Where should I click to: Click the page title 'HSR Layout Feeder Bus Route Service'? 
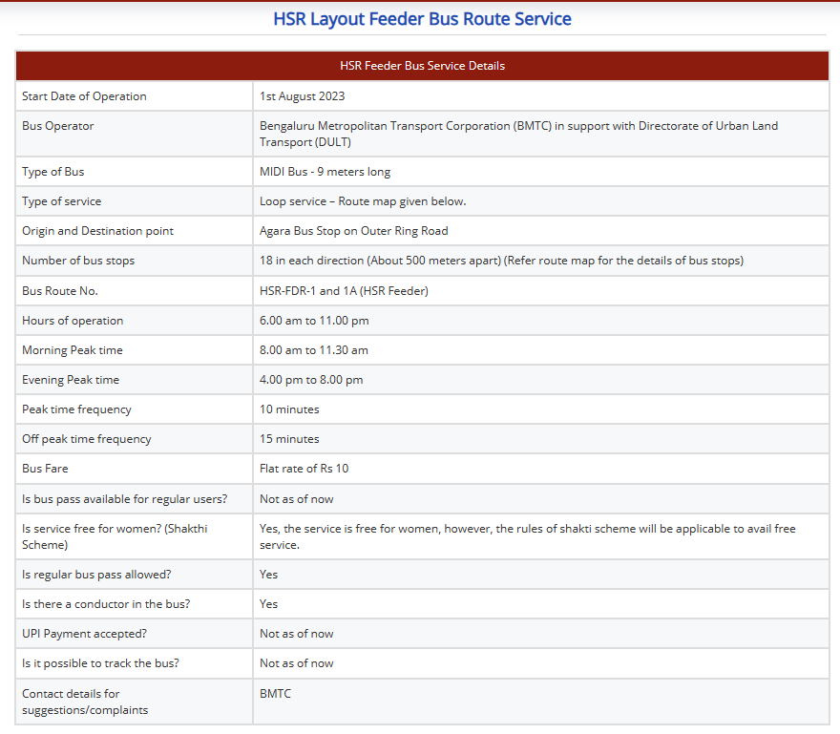(x=422, y=19)
